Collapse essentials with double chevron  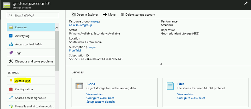[x=161, y=64]
